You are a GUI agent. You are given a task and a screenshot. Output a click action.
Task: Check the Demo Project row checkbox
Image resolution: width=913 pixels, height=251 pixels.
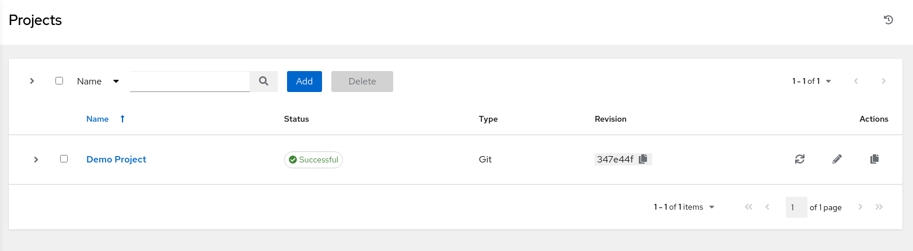[x=64, y=159]
